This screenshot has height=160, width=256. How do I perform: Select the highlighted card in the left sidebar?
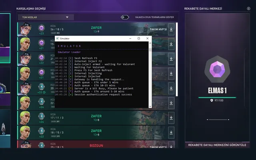[x=5, y=38]
